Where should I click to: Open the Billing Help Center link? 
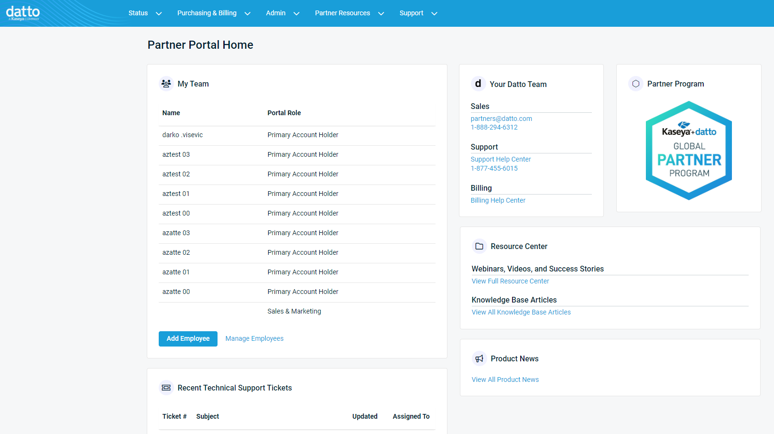pos(498,200)
